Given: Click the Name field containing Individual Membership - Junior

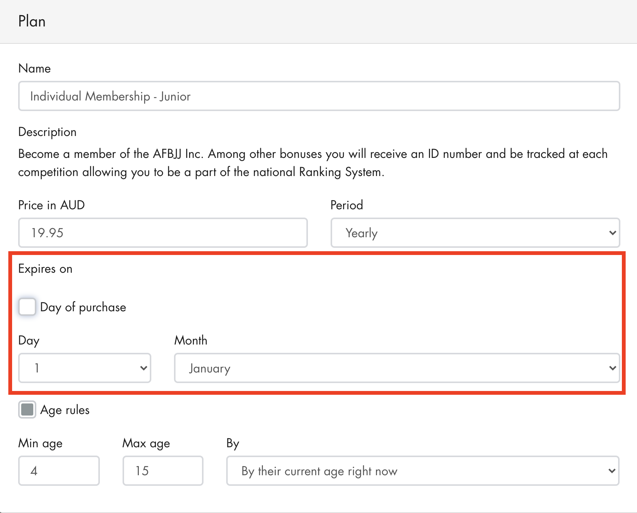Looking at the screenshot, I should (319, 96).
